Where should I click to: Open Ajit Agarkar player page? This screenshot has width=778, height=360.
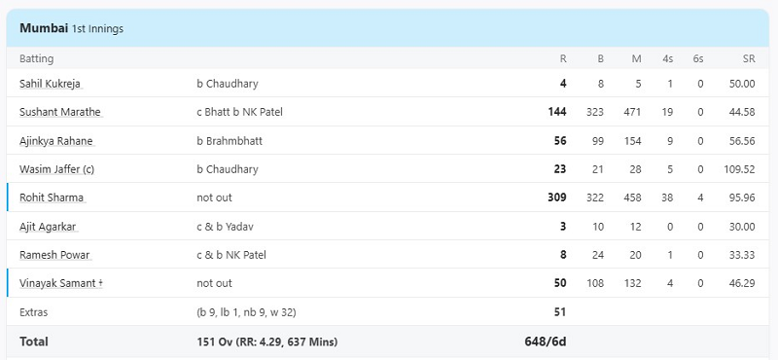48,227
